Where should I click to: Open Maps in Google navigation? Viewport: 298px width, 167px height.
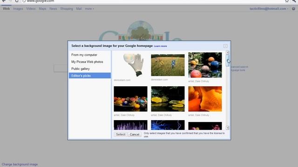[42, 9]
